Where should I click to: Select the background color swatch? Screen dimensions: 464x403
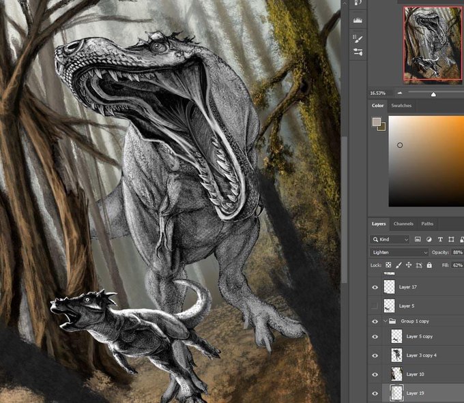tap(382, 128)
